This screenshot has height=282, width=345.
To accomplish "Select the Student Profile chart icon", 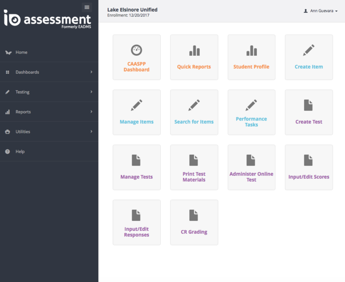I will tap(251, 50).
